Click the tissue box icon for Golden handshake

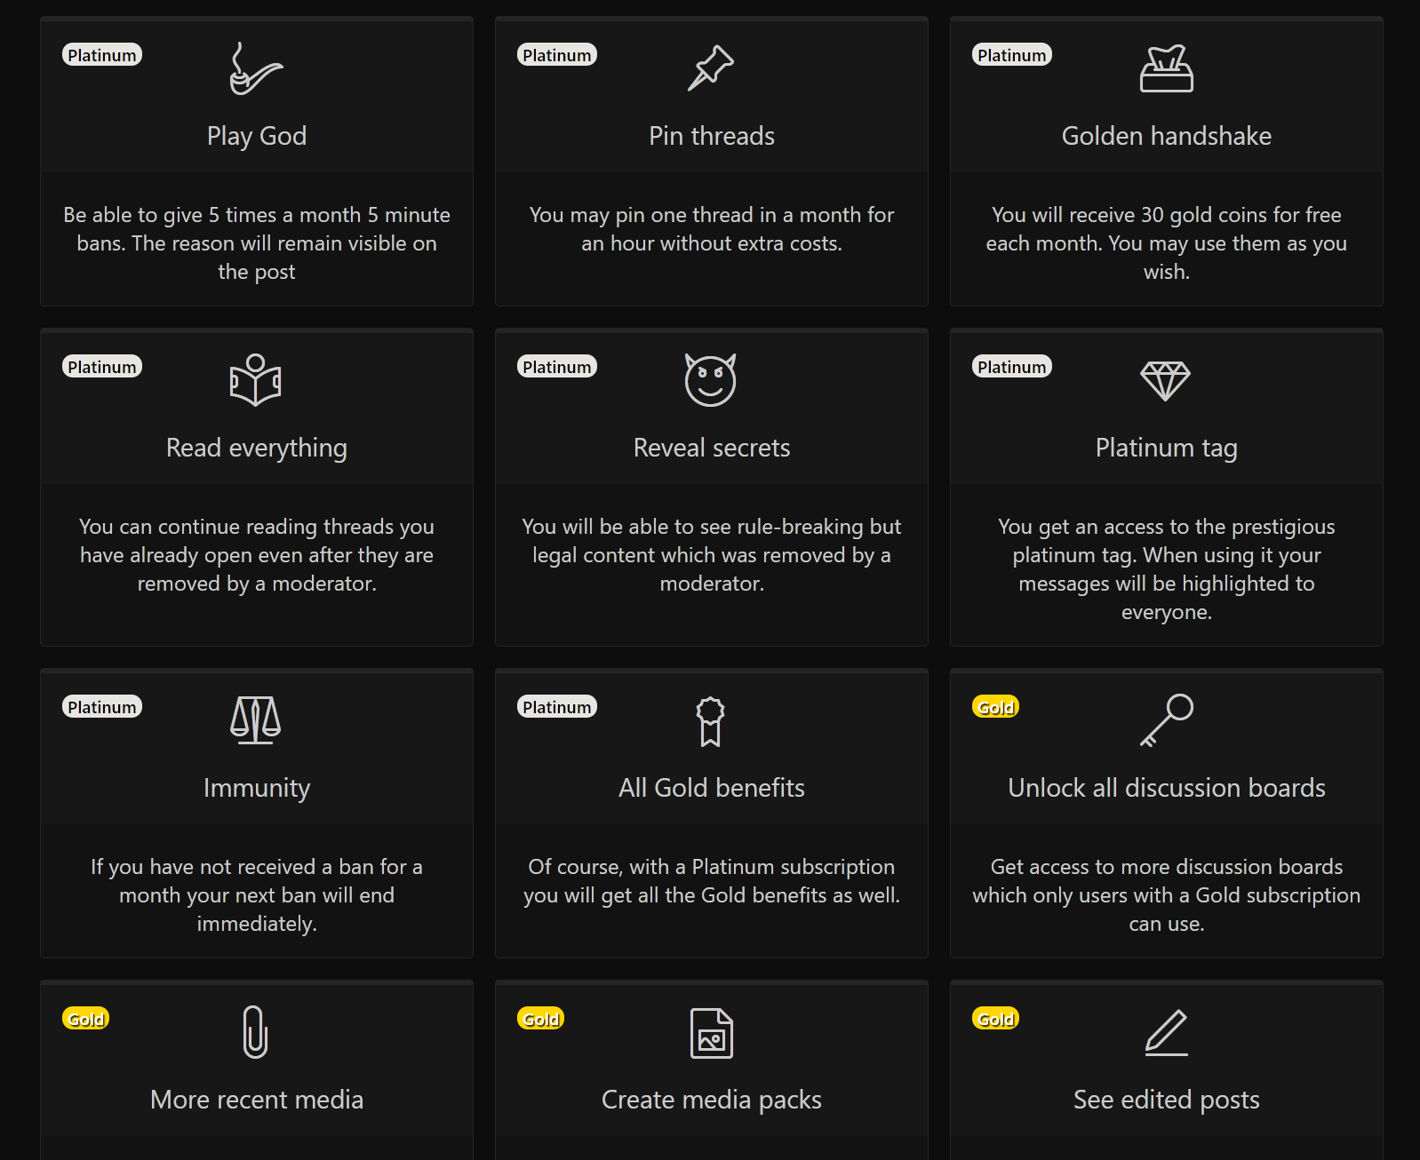click(1166, 68)
